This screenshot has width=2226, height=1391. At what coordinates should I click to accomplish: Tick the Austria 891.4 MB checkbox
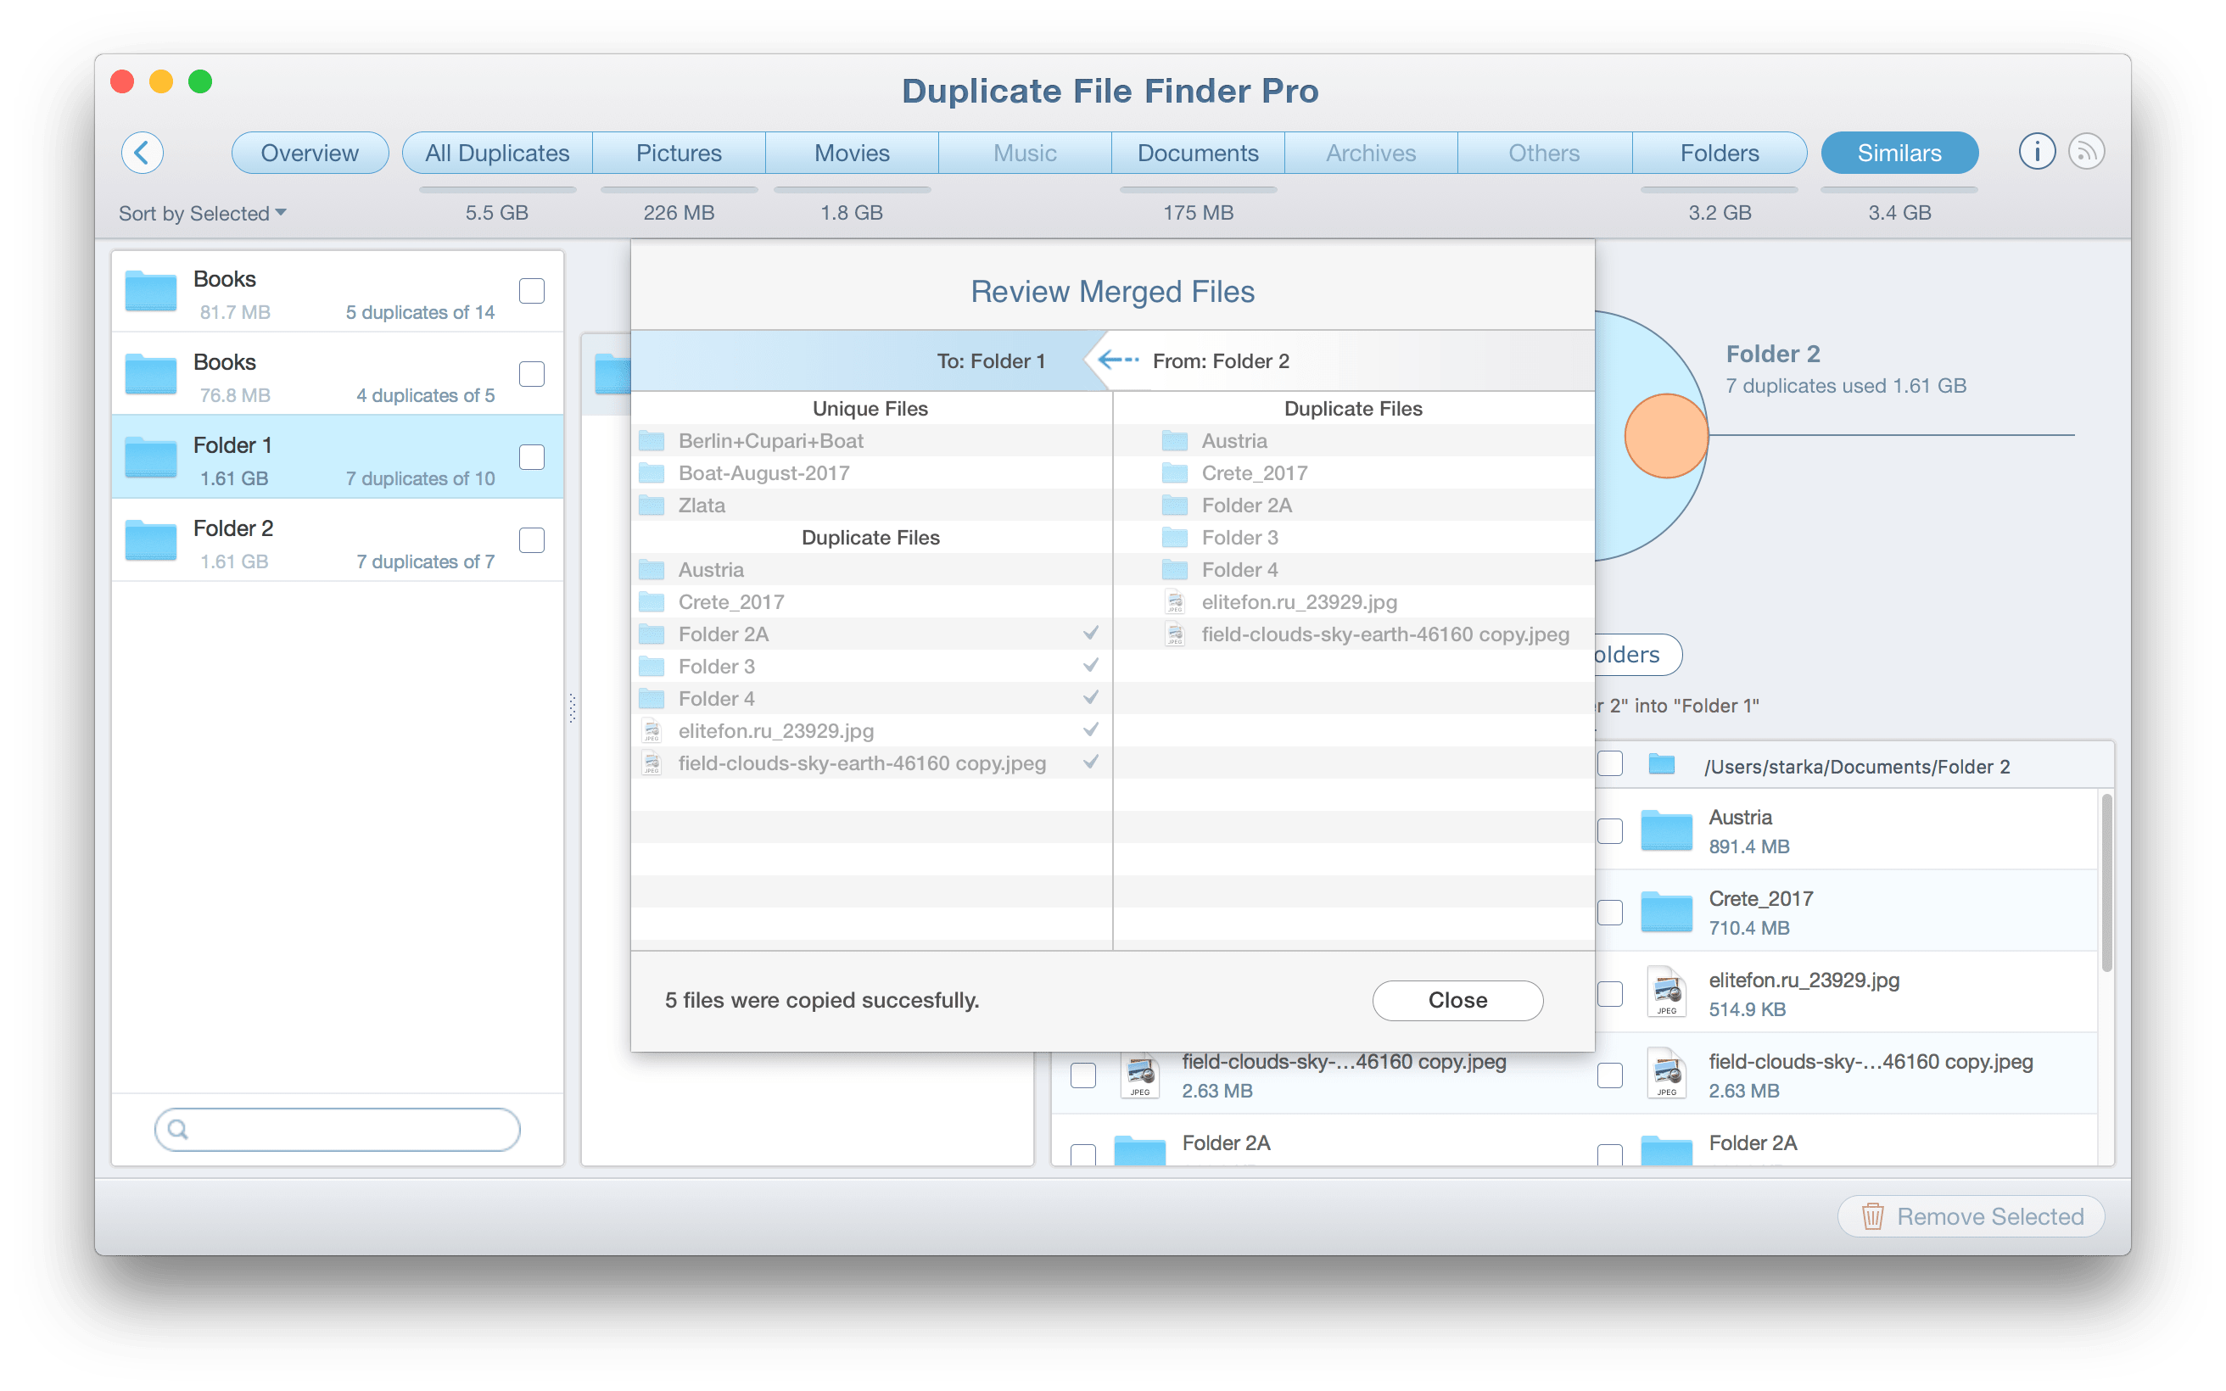(1610, 830)
